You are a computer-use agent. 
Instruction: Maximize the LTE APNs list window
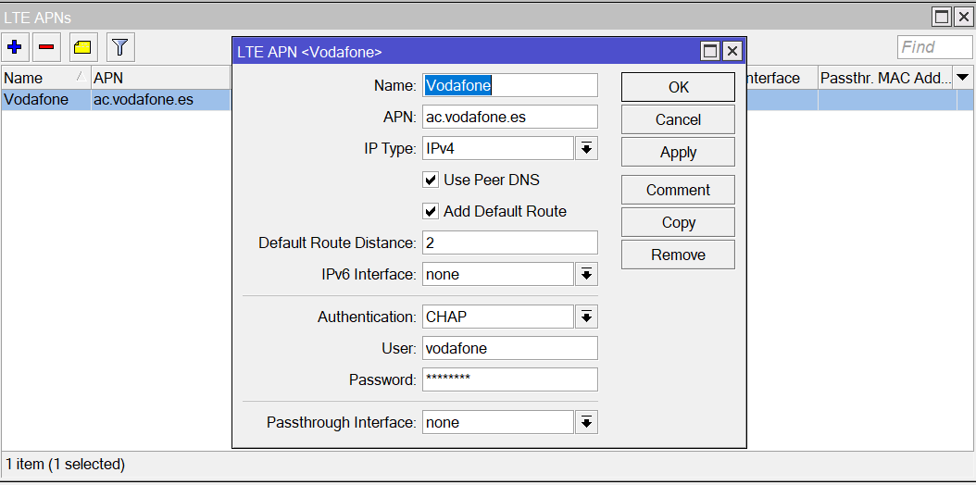[942, 17]
